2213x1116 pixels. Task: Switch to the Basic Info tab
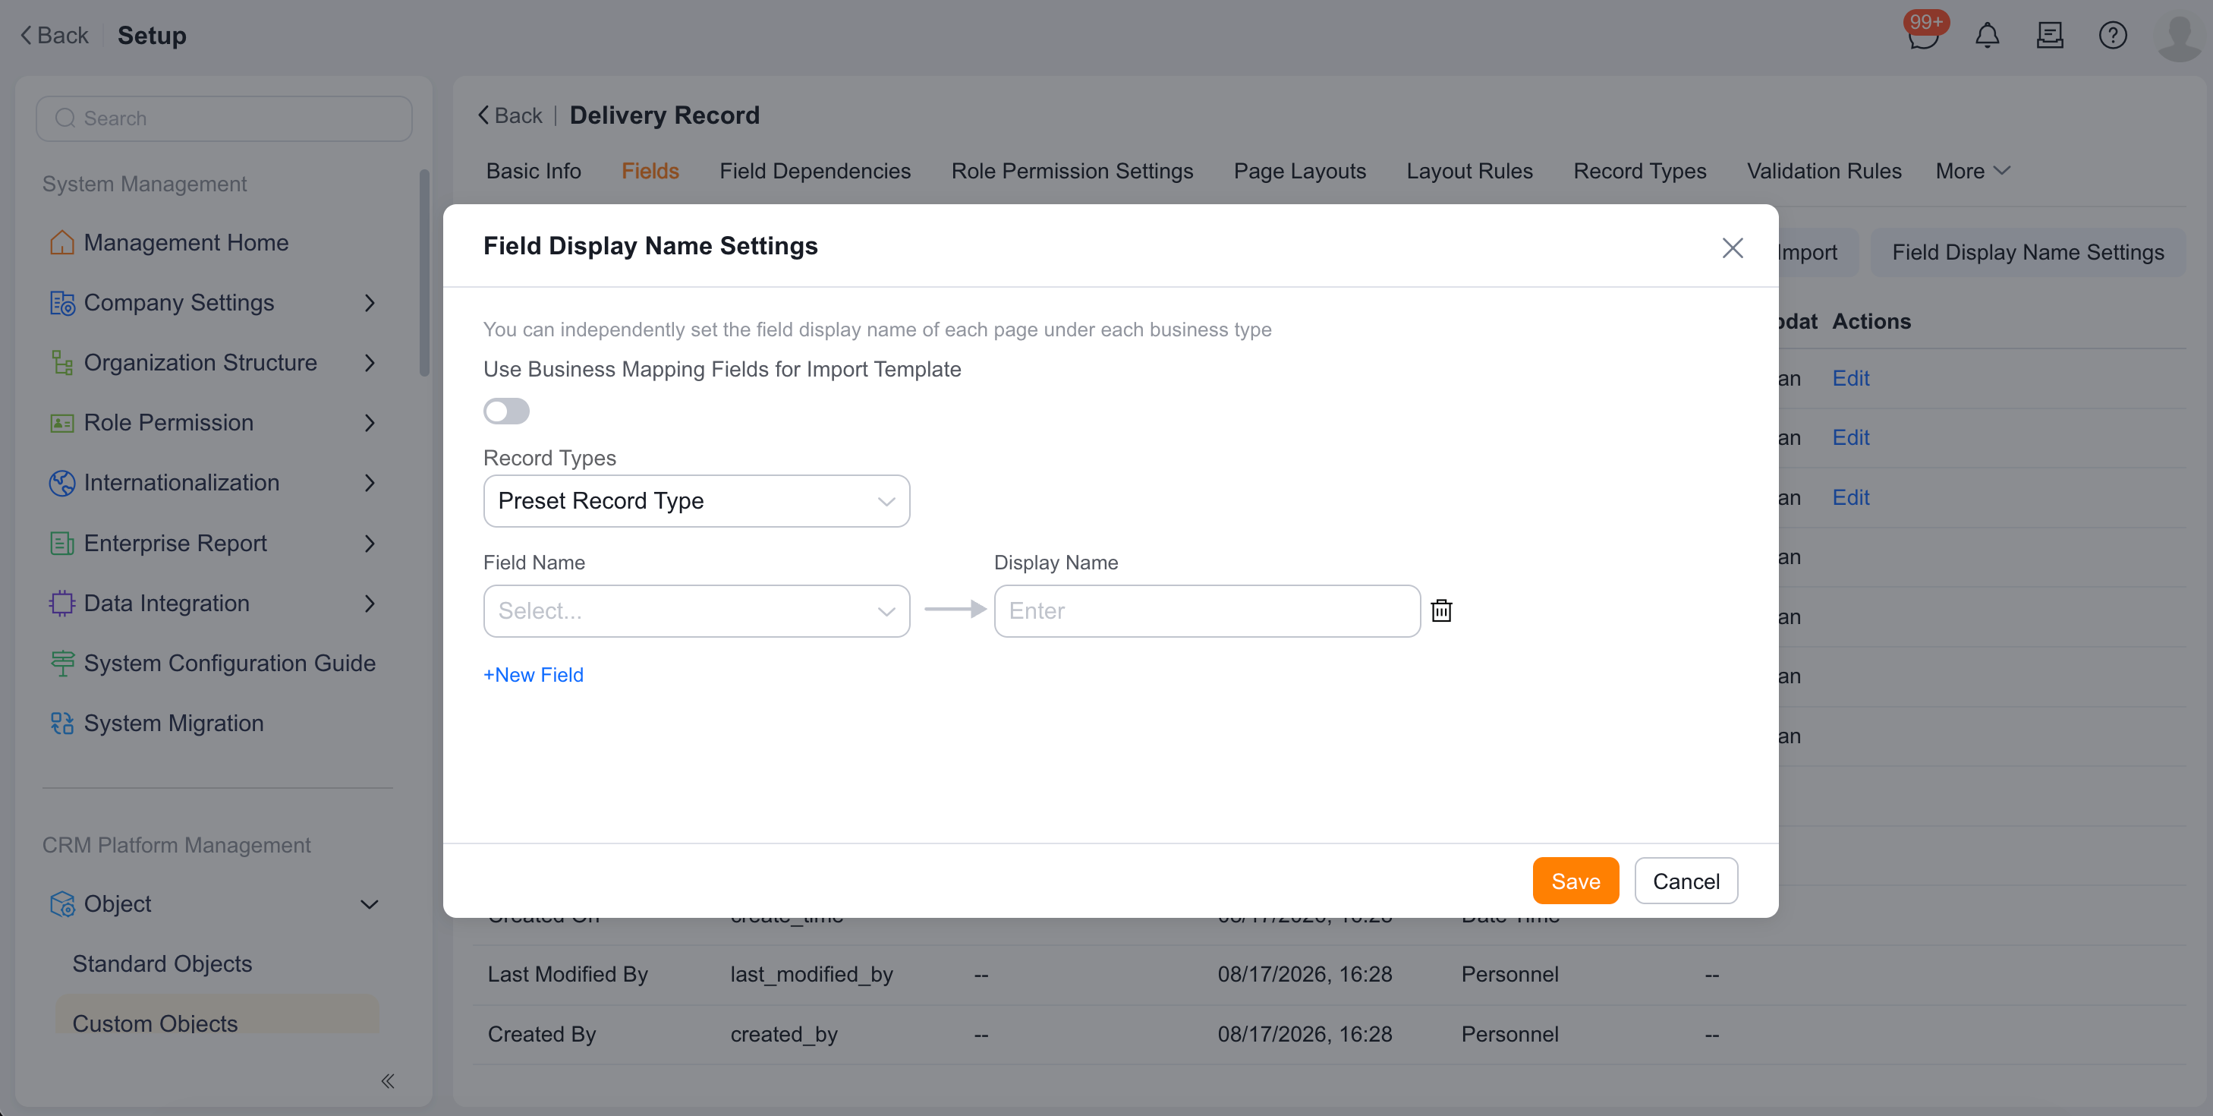tap(534, 171)
